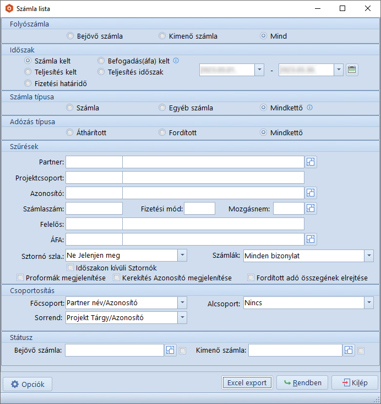Click into the Számlaszám input field
This screenshot has width=381, height=404.
point(94,208)
